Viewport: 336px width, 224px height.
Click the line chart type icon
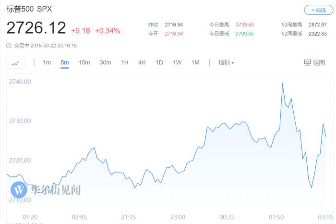15,62
